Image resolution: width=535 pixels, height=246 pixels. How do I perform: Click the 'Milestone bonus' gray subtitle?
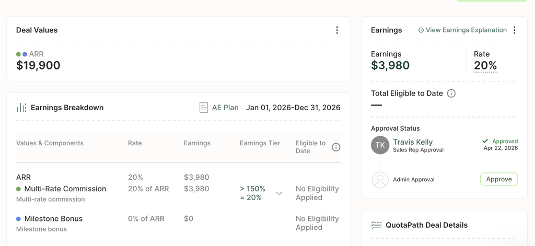(41, 229)
